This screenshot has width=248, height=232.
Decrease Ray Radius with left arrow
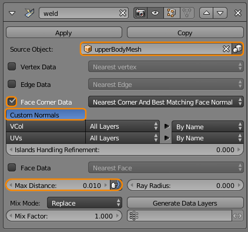(132, 185)
